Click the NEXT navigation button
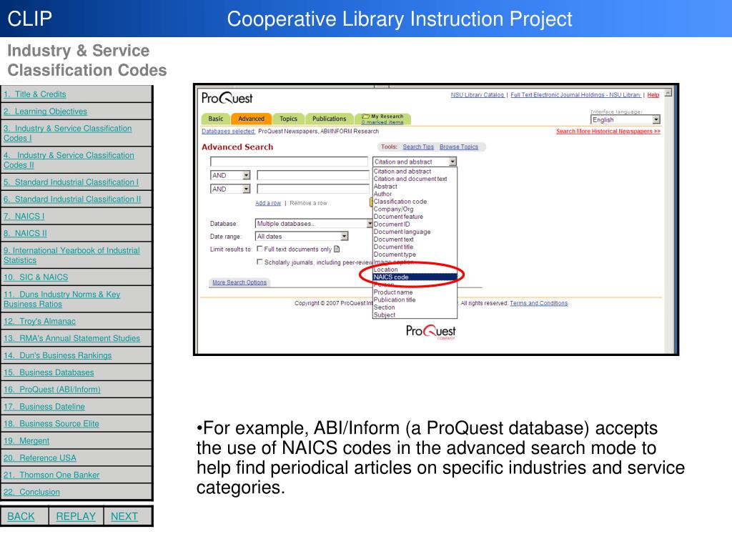This screenshot has width=732, height=549. click(124, 516)
